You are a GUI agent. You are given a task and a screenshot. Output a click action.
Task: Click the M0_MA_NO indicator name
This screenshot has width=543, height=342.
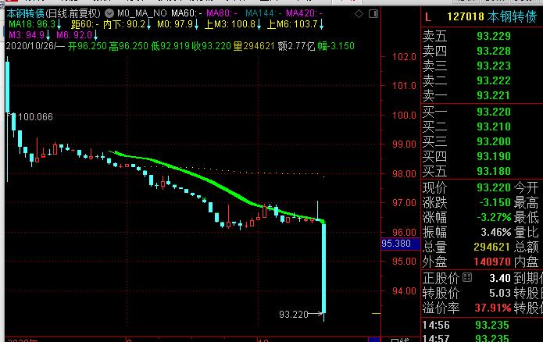142,13
